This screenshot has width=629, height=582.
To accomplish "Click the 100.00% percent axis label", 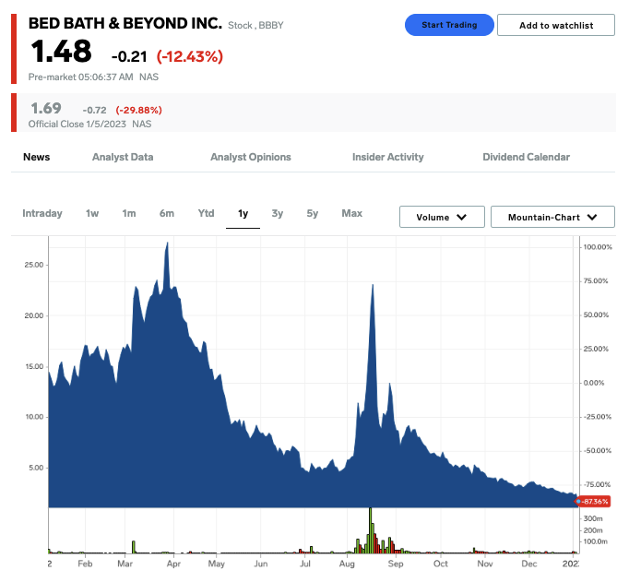I will pos(598,247).
